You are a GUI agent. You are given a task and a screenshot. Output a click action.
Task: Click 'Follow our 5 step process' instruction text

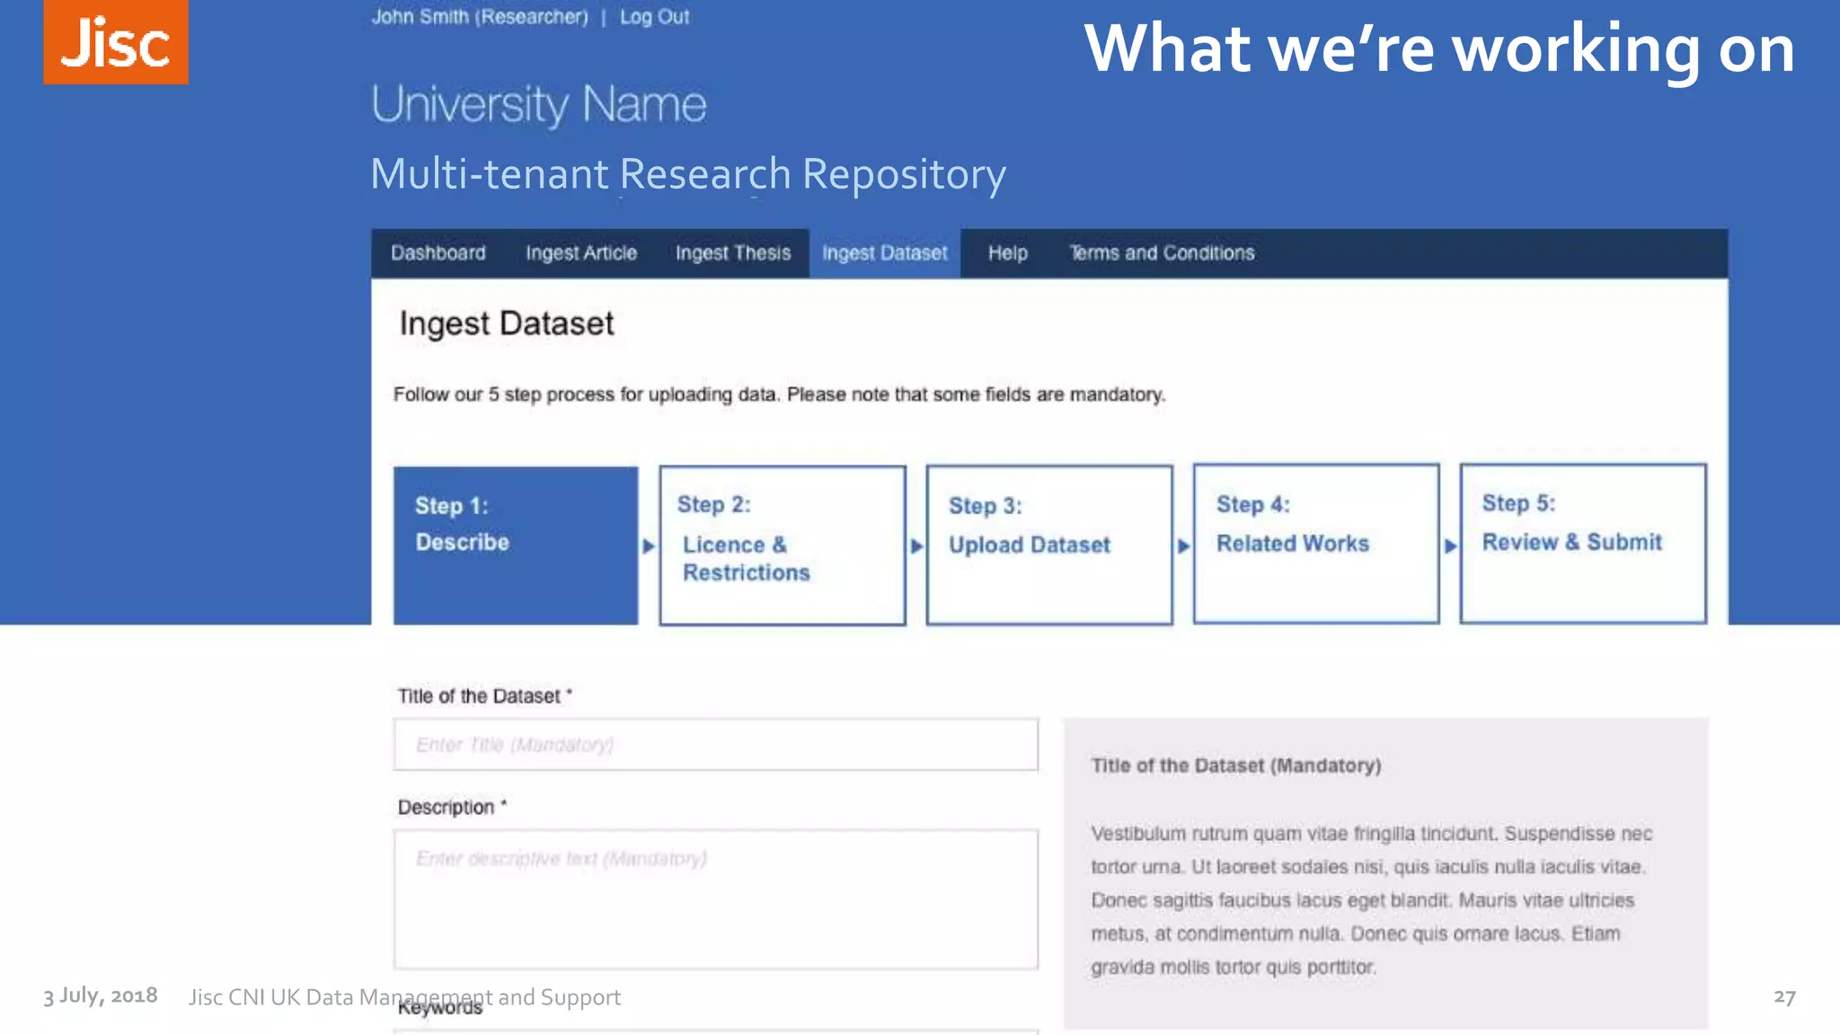780,395
